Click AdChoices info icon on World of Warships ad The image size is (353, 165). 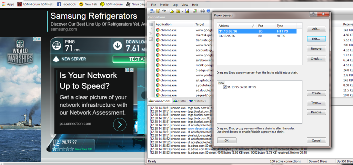tap(35, 39)
